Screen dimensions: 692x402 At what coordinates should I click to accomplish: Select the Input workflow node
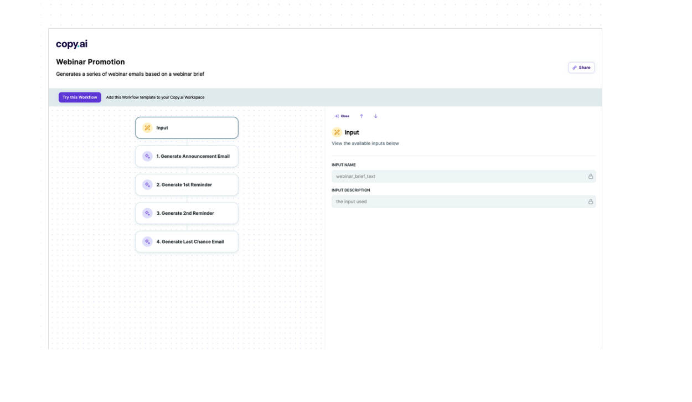click(187, 128)
